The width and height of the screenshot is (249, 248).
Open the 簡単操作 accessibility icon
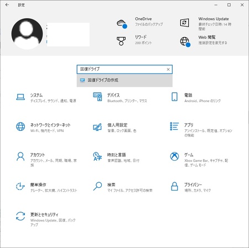click(20, 186)
